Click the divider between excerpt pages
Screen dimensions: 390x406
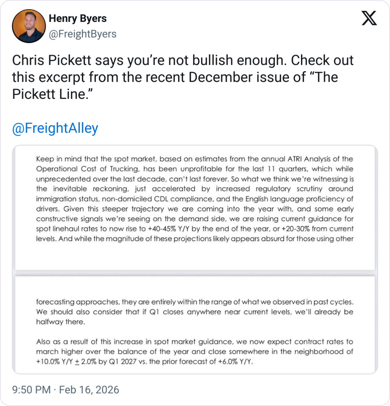coord(195,274)
